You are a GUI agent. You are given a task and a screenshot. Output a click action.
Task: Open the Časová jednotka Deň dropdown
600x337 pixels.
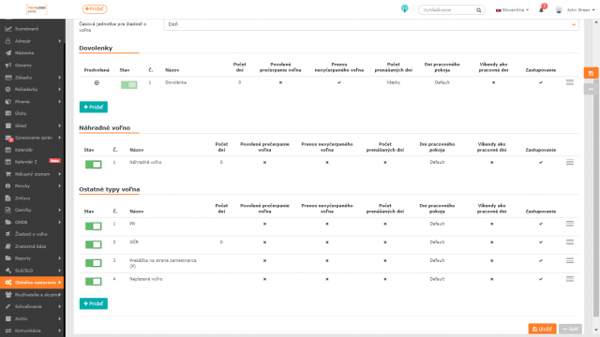pos(371,24)
